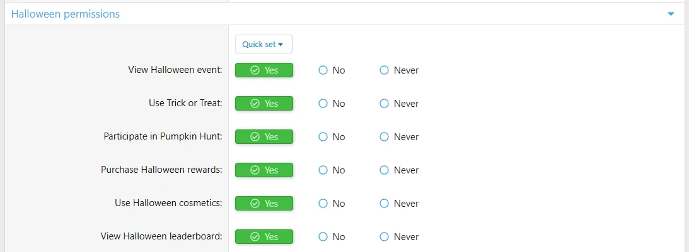Screen dimensions: 689x252
Task: Select Yes for View Halloween event
Action: click(263, 70)
